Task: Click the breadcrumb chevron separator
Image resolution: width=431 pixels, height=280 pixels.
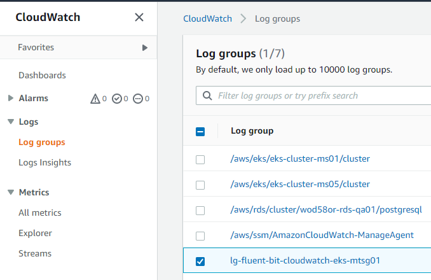Action: pos(243,18)
